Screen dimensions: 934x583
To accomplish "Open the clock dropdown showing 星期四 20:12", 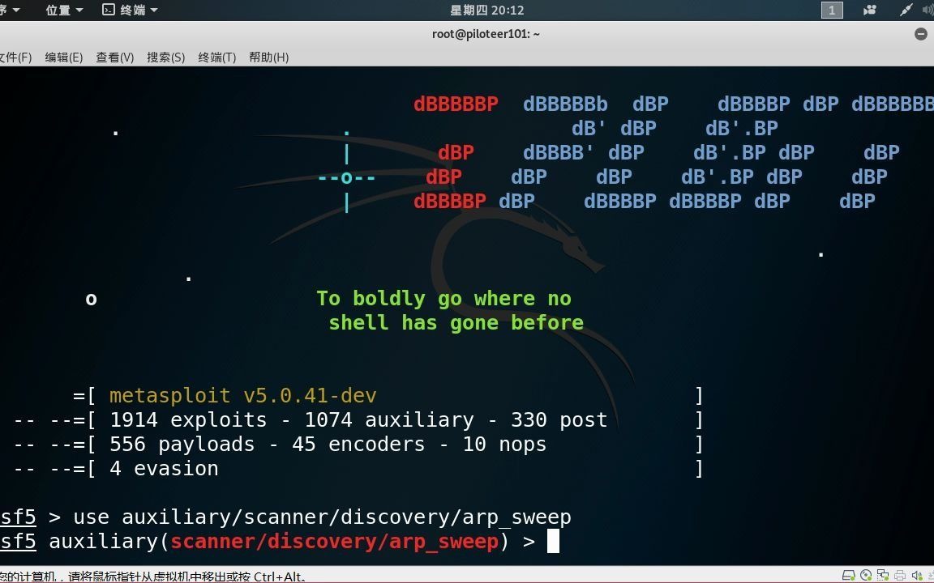I will coord(486,11).
